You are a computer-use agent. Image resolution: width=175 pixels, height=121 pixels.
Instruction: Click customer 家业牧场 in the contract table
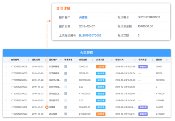pyautogui.click(x=53, y=114)
